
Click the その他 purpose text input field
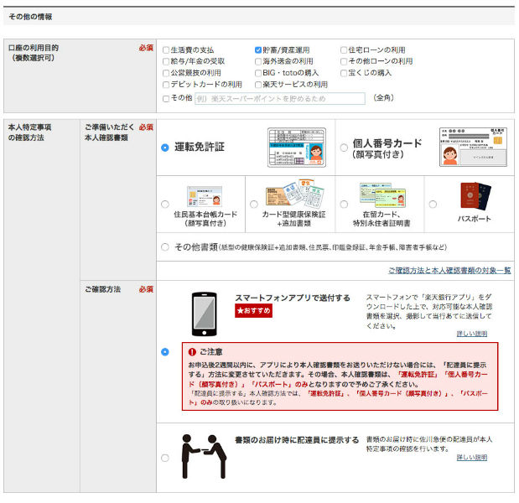click(280, 98)
